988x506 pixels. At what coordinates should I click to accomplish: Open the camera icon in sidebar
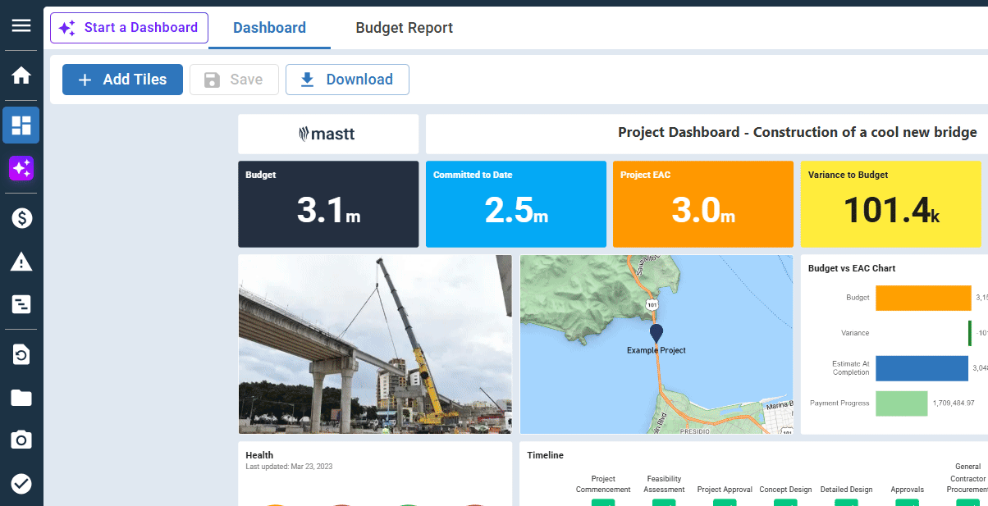point(21,440)
